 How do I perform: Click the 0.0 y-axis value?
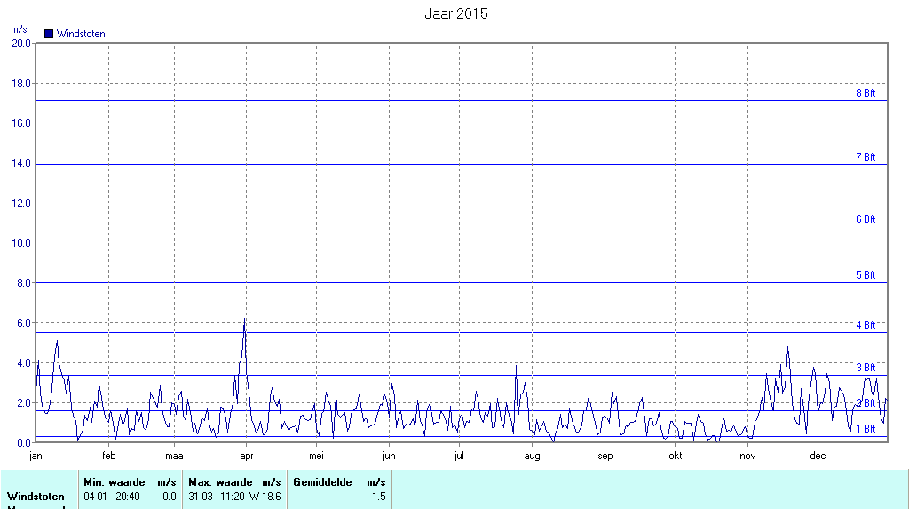pos(24,443)
